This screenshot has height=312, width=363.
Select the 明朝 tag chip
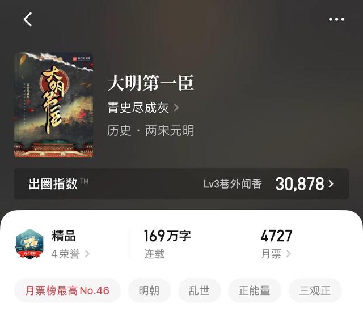point(149,290)
